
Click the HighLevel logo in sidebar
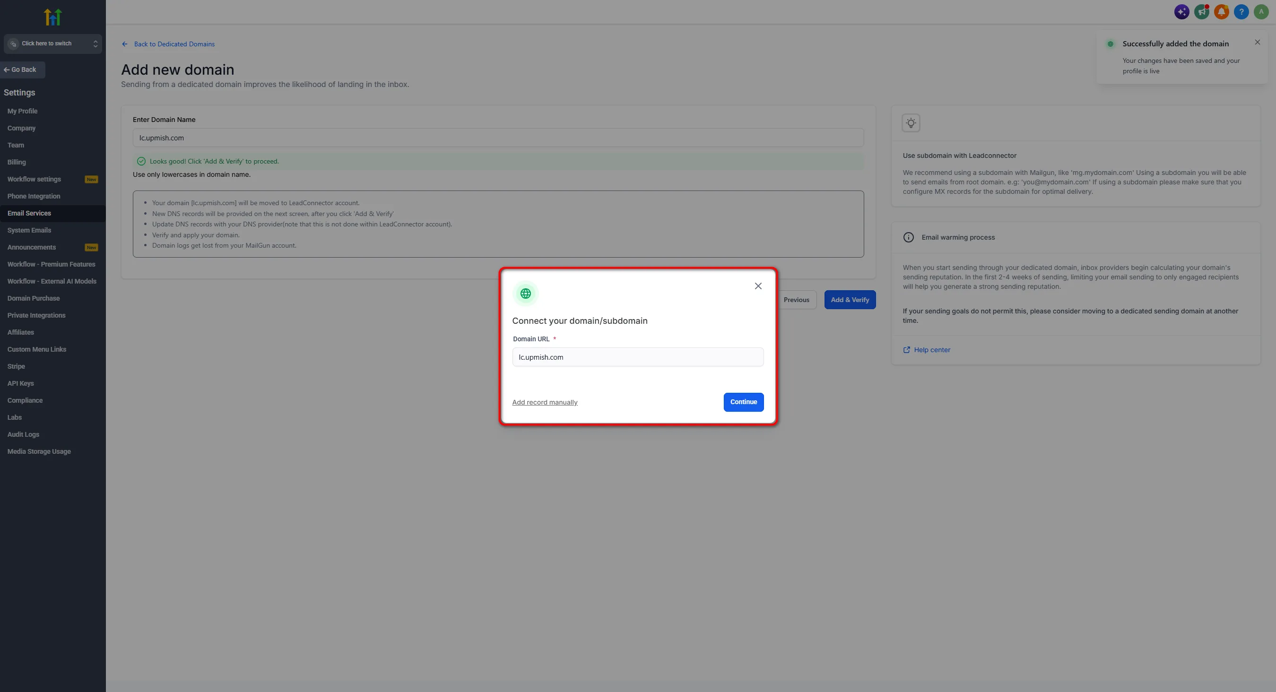coord(52,17)
